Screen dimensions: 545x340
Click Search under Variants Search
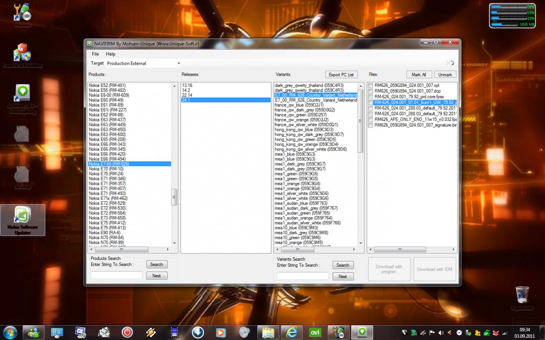343,265
